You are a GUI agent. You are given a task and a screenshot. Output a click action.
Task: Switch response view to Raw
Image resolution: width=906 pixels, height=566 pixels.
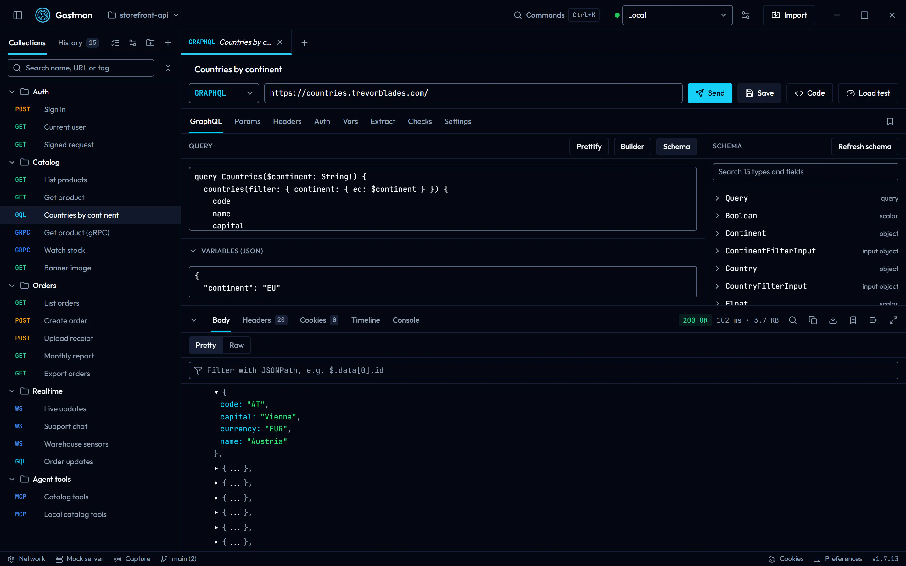[x=236, y=345]
